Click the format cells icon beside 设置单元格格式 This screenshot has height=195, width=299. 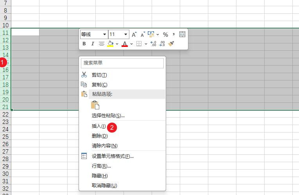(84, 156)
